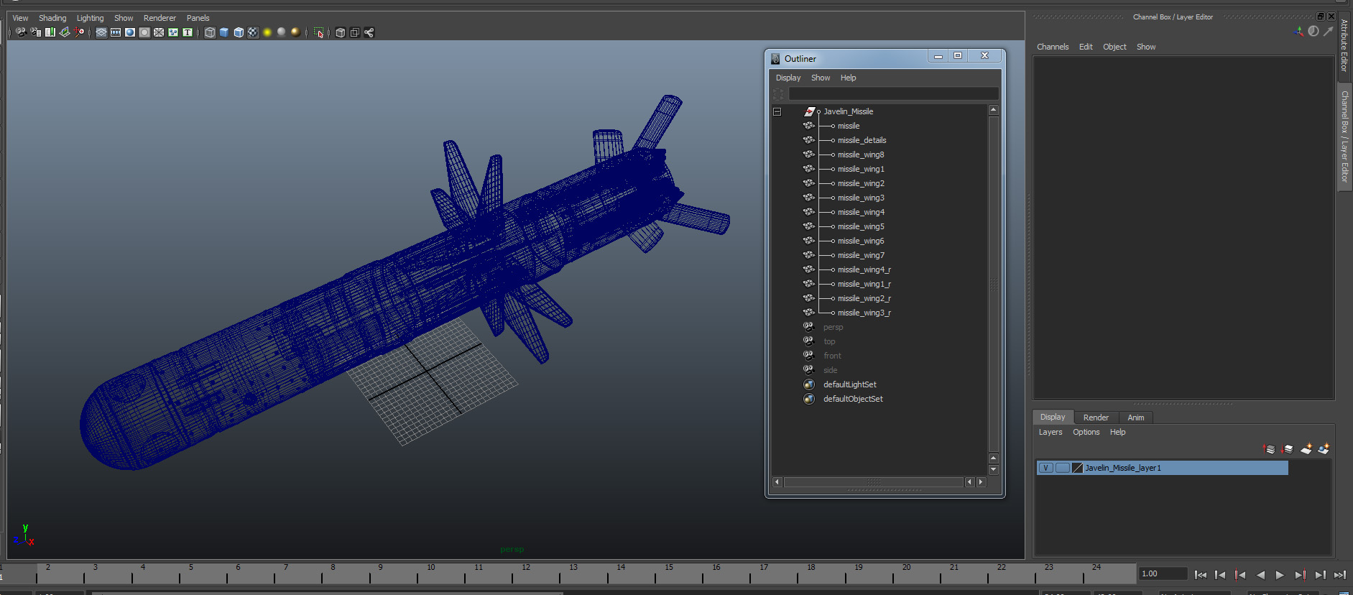
Task: Select the persp camera in Outliner
Action: coord(833,327)
